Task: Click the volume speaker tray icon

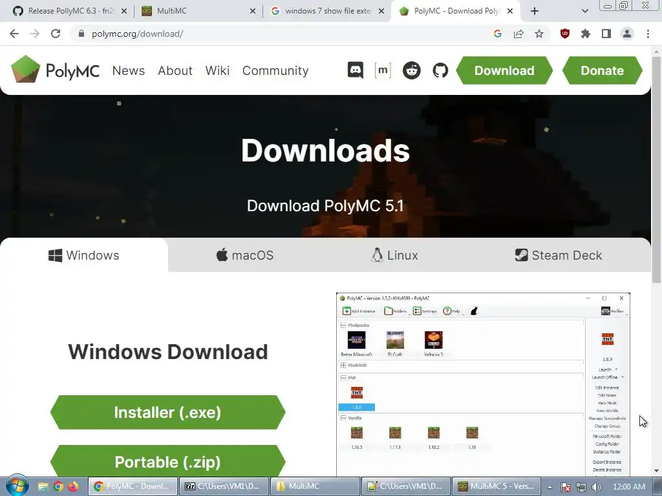Action: pos(596,487)
